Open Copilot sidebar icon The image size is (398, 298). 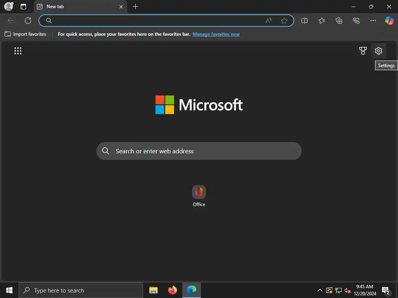pyautogui.click(x=389, y=21)
